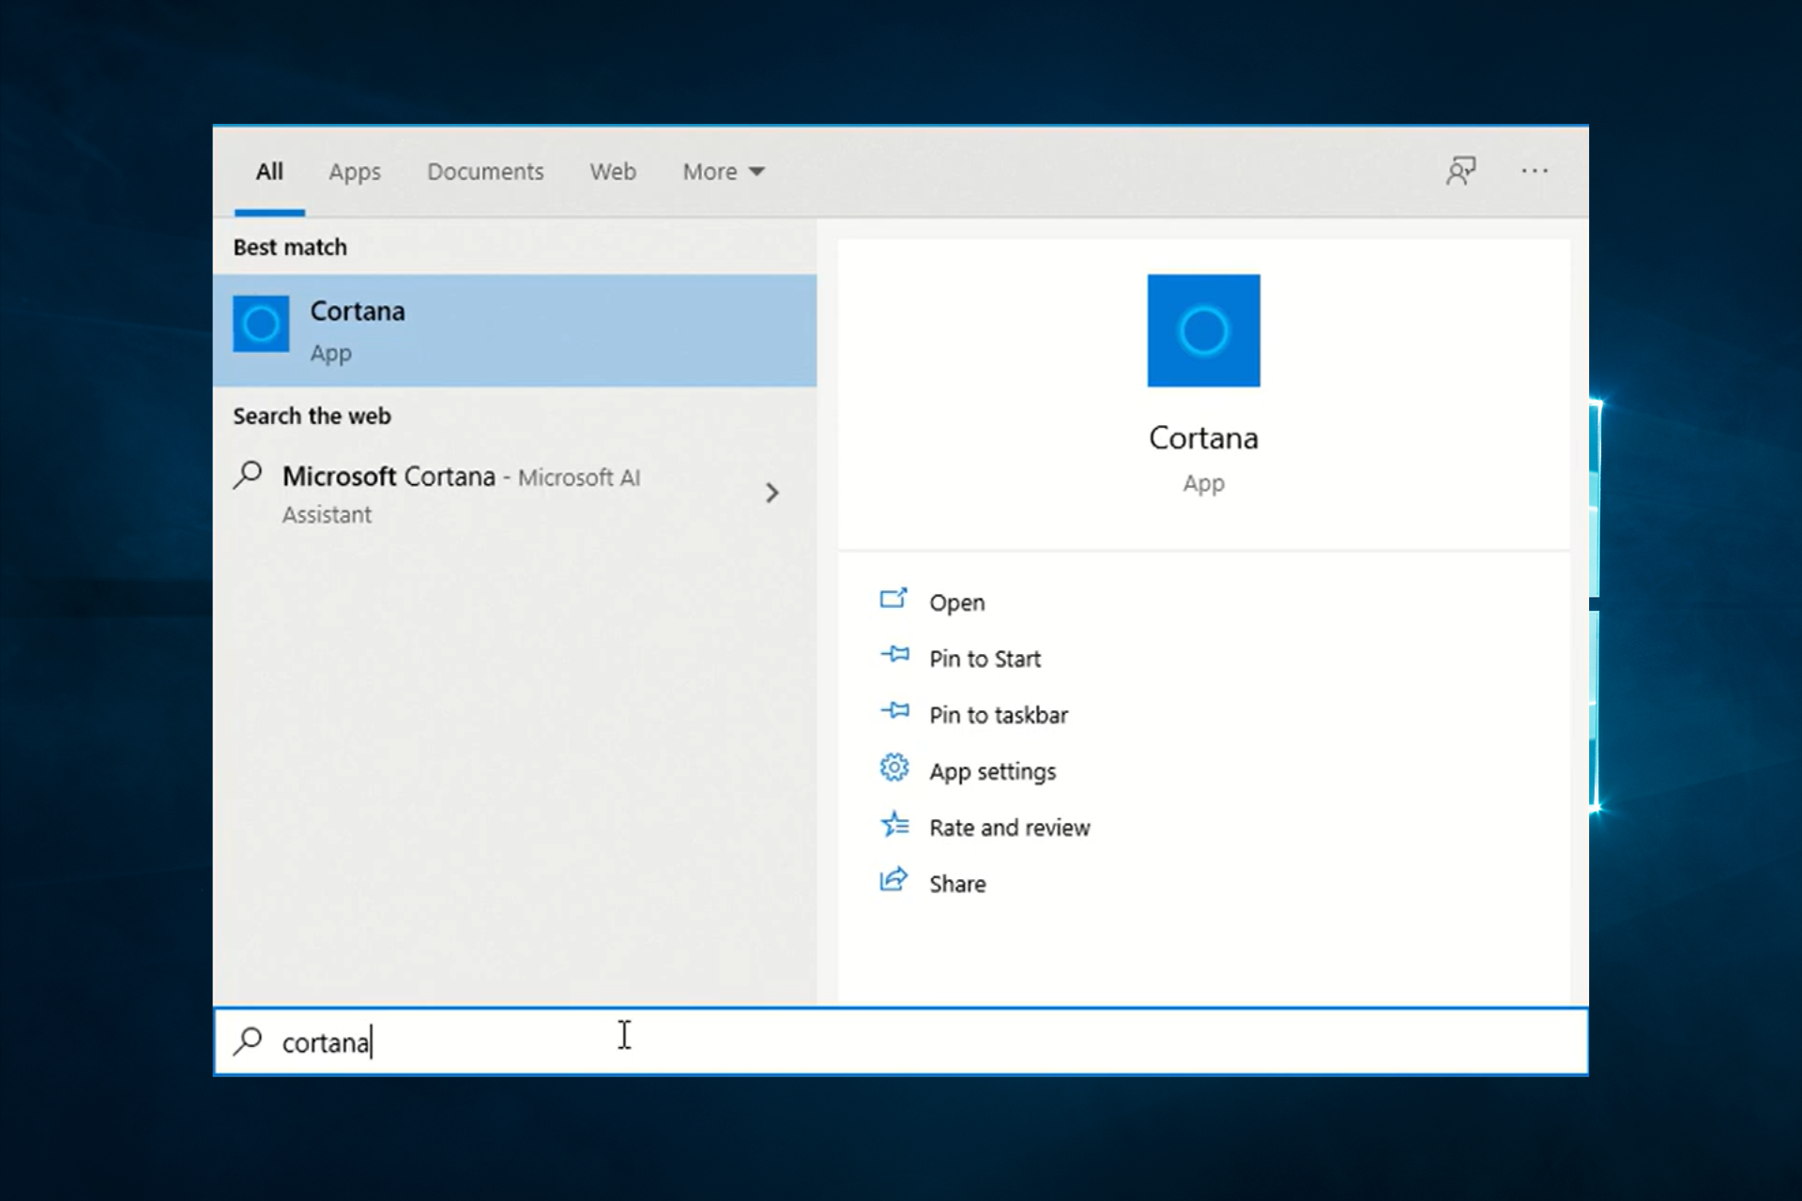This screenshot has width=1802, height=1201.
Task: Click the Open icon in the actions list
Action: (x=893, y=600)
